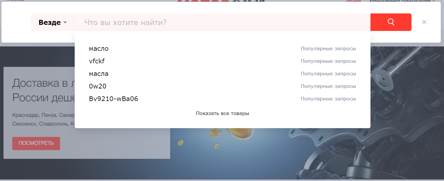Select the масло popular query
Image resolution: width=444 pixels, height=181 pixels.
coord(99,49)
